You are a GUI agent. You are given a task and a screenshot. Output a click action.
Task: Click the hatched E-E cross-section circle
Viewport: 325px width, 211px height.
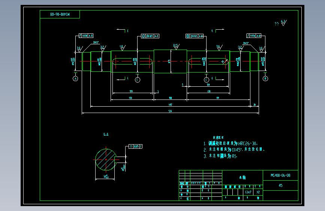[x=106, y=160]
